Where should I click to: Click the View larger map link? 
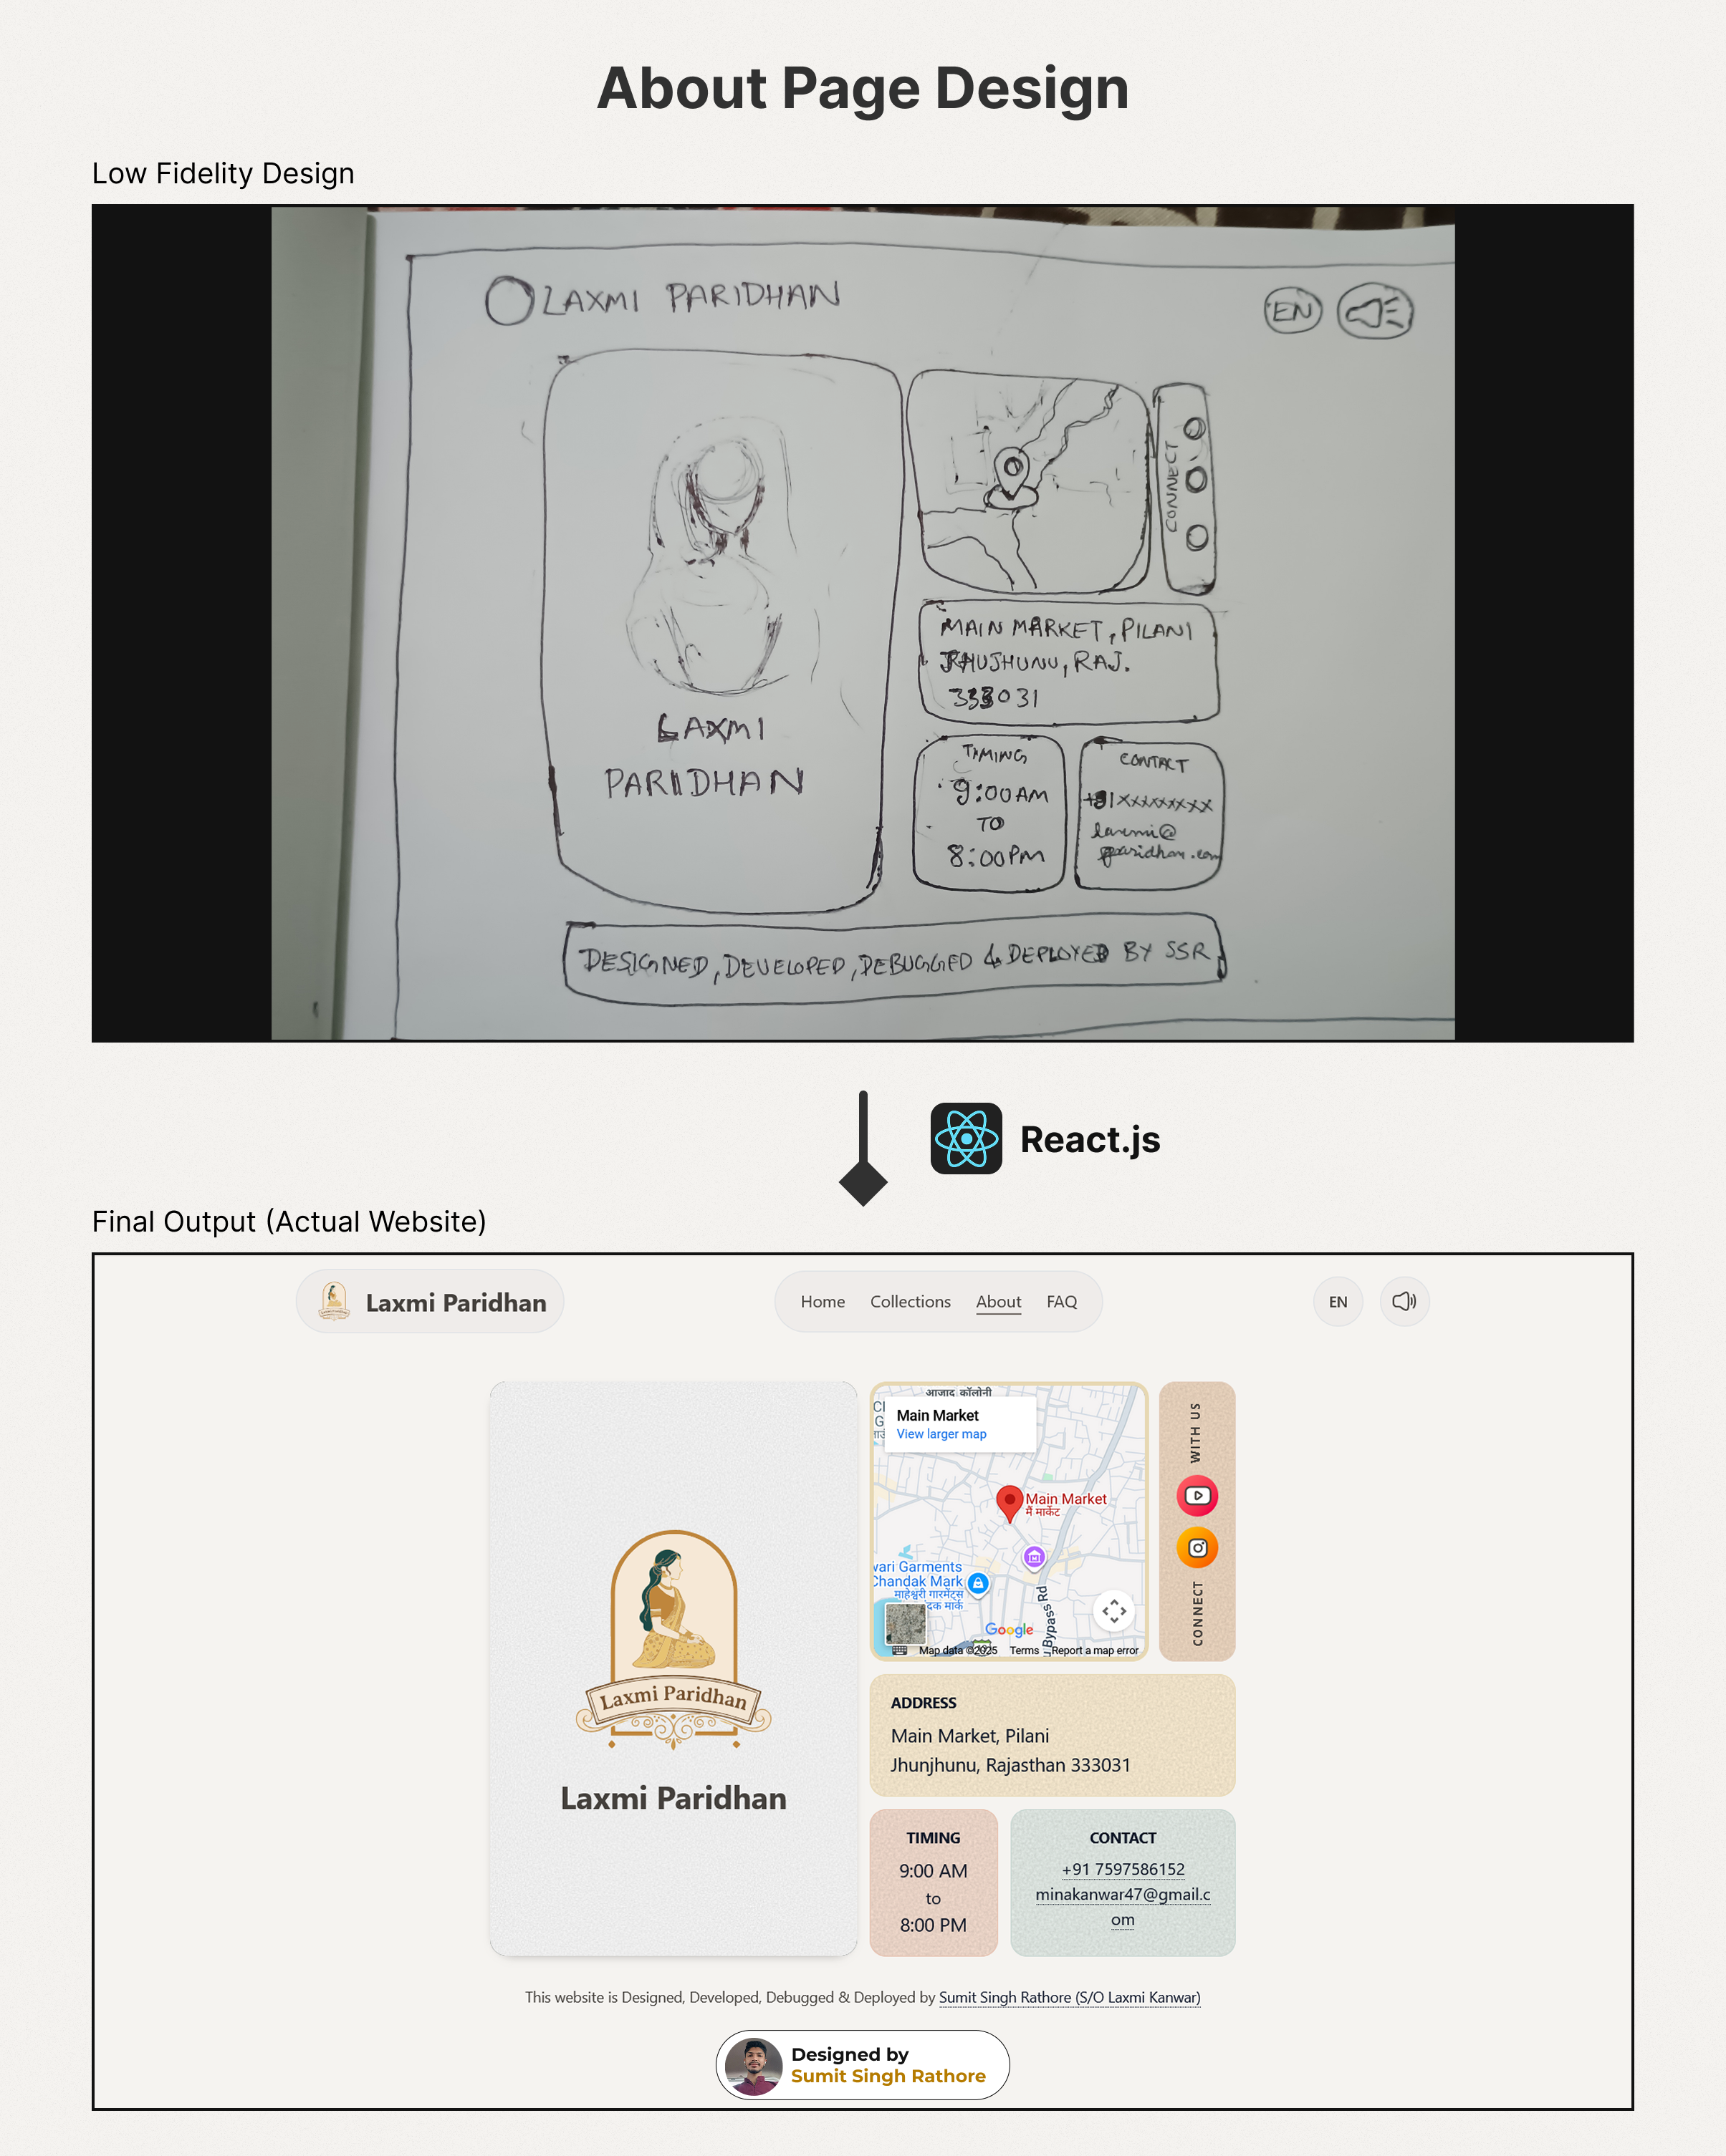tap(941, 1434)
